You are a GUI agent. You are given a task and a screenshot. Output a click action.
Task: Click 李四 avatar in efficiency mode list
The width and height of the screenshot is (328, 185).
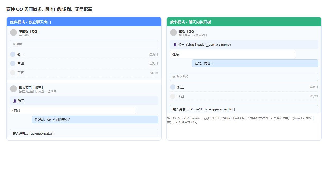pyautogui.click(x=173, y=96)
